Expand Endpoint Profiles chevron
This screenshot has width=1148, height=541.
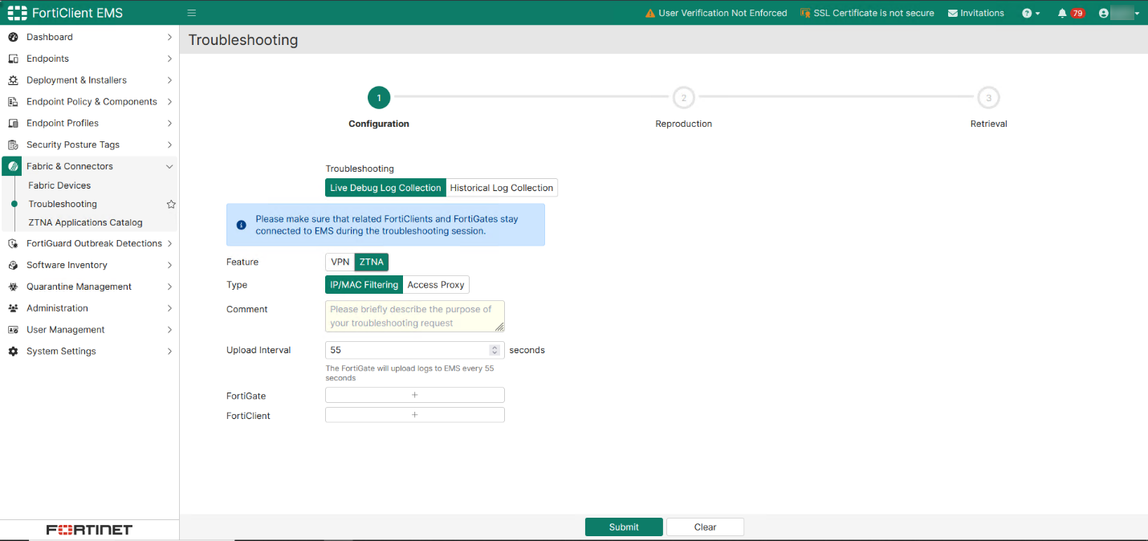click(169, 124)
